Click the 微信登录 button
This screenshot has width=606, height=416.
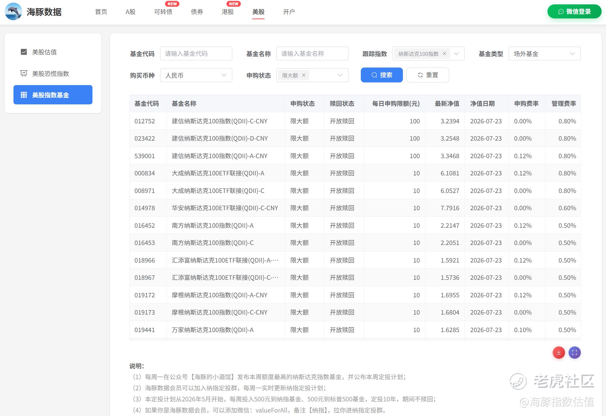click(x=574, y=11)
